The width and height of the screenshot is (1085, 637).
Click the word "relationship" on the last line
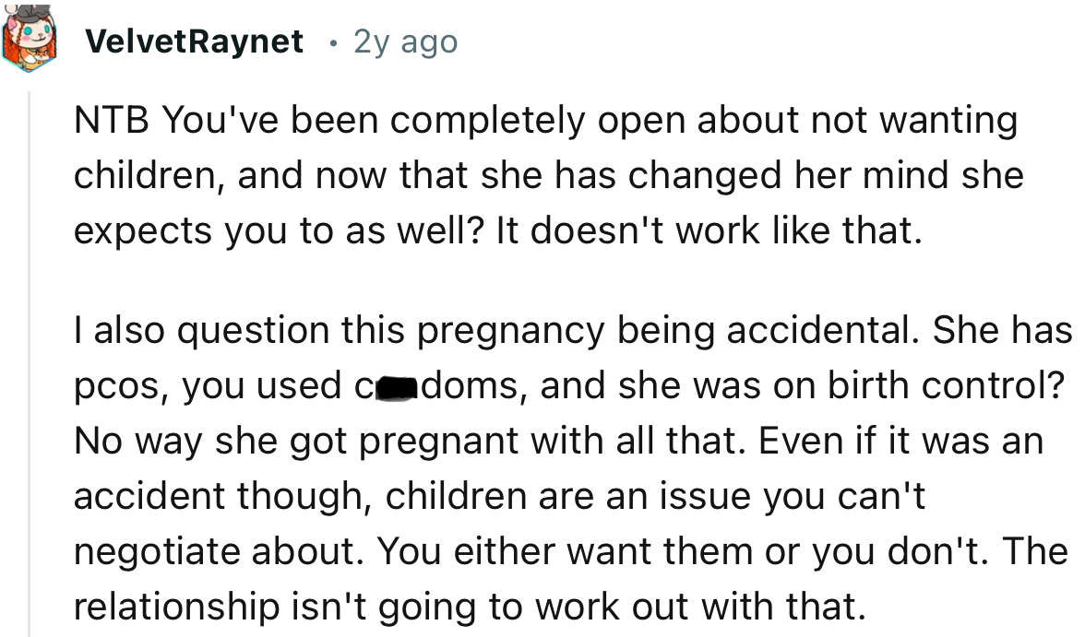tap(176, 607)
